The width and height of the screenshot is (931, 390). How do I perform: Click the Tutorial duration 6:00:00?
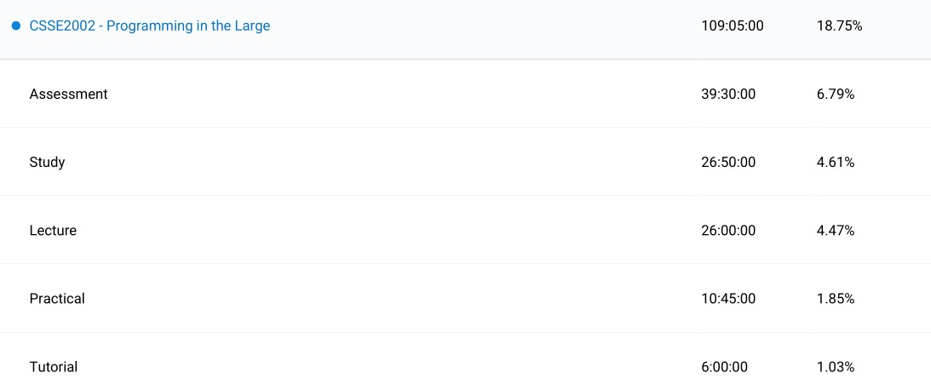pos(724,367)
